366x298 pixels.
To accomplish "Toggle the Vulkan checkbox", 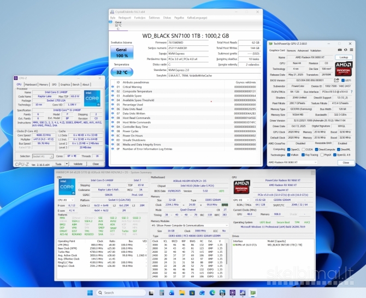I will click(289, 155).
